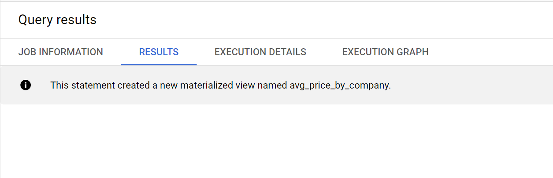The image size is (553, 178).
Task: View the EXECUTION GRAPH tab
Action: 386,52
